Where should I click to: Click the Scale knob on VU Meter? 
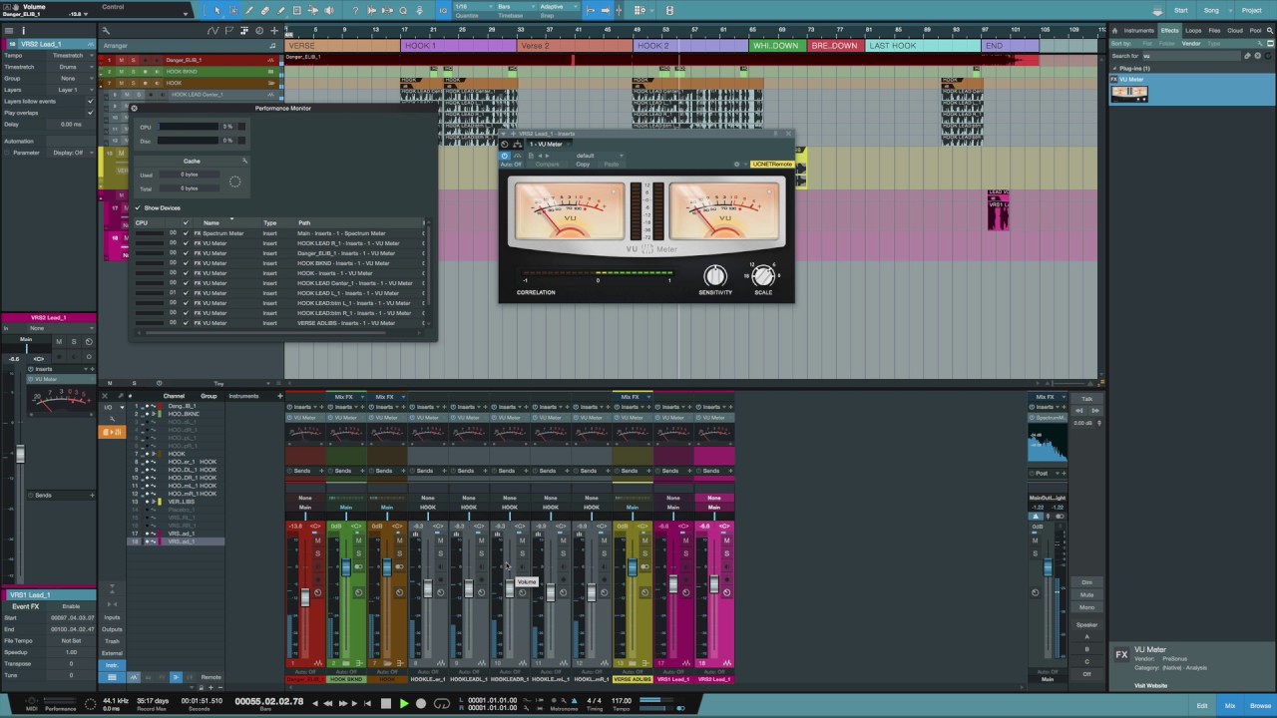pos(762,275)
